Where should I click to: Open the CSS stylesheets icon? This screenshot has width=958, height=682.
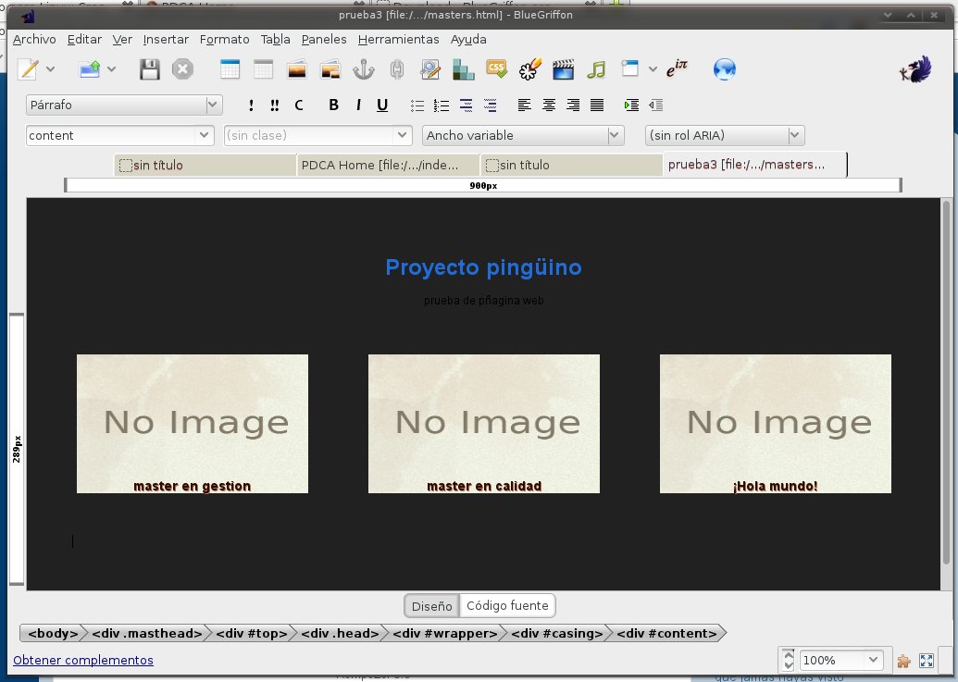coord(497,69)
